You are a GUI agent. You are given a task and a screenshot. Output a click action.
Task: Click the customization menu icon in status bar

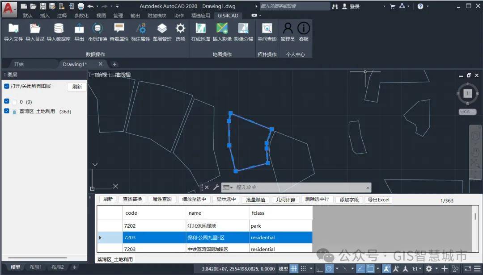tap(478, 269)
